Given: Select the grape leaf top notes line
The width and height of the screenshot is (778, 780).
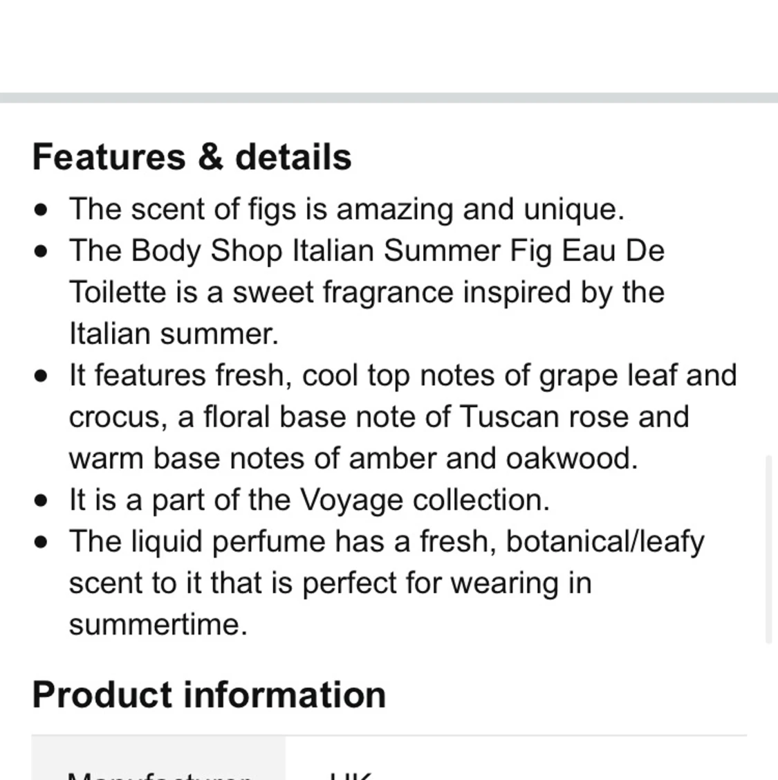Looking at the screenshot, I should [402, 375].
